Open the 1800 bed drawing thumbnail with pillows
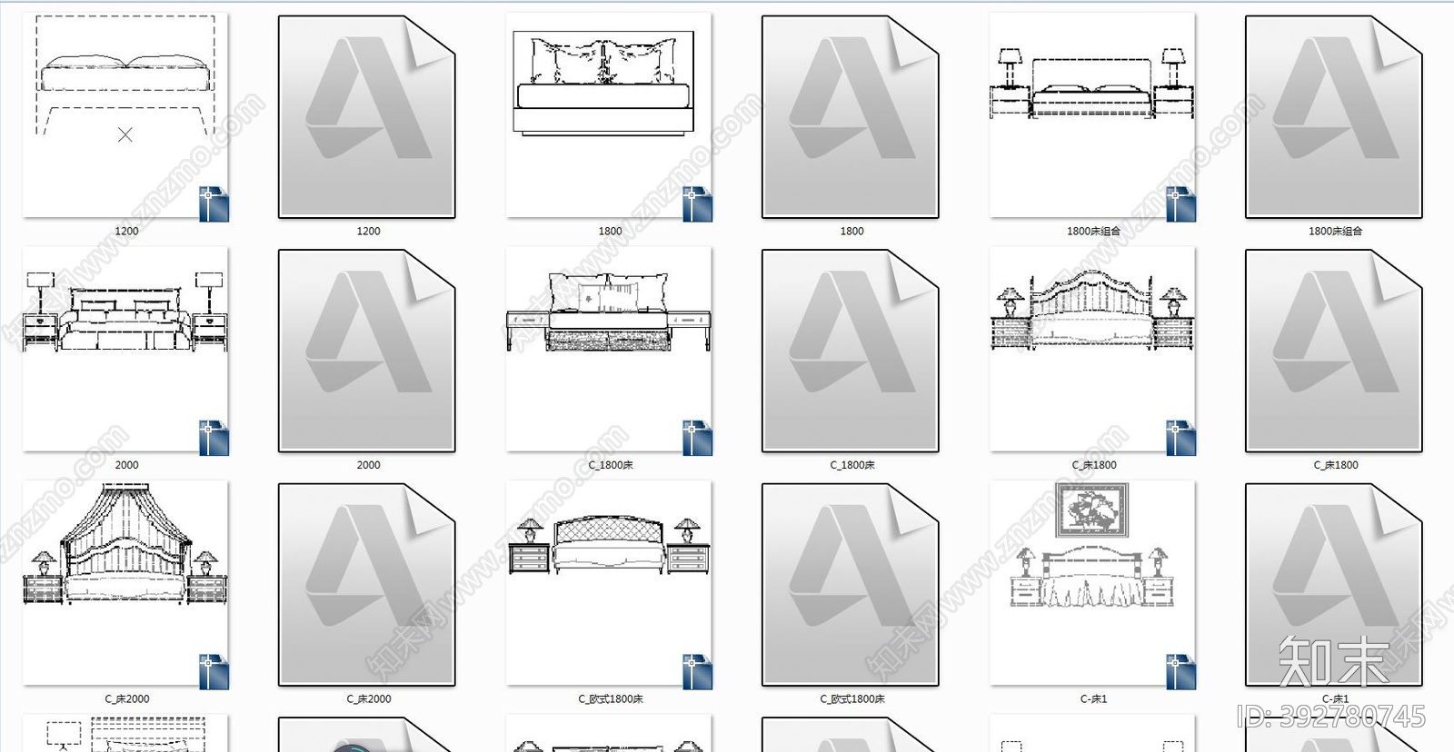The image size is (1454, 752). click(609, 115)
